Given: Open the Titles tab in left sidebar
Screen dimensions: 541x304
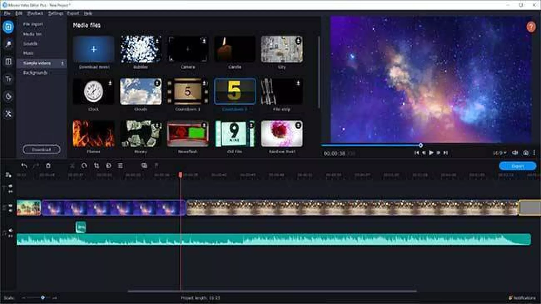Looking at the screenshot, I should pyautogui.click(x=8, y=79).
